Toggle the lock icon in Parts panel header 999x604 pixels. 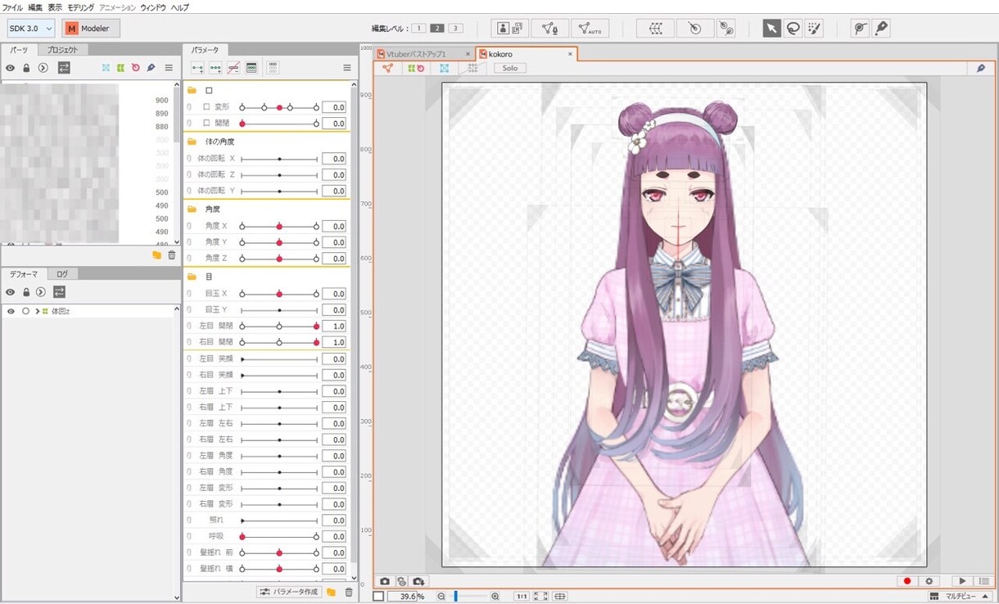coord(26,68)
